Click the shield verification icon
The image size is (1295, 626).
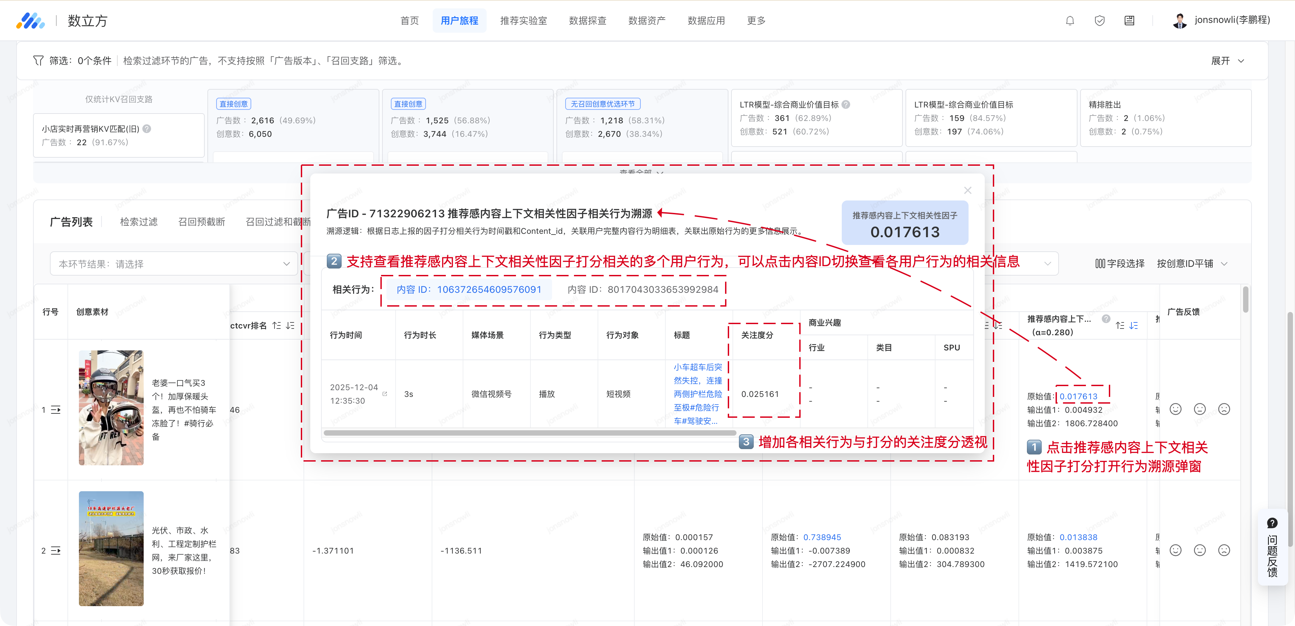(x=1099, y=21)
